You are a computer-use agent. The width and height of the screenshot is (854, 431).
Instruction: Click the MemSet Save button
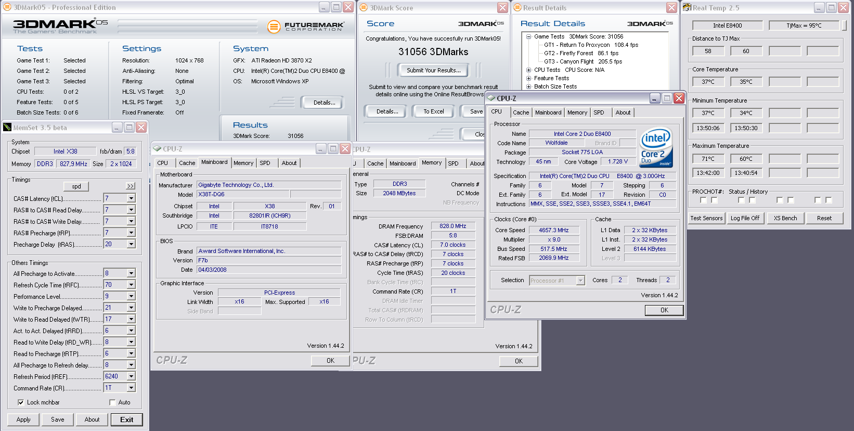click(58, 420)
